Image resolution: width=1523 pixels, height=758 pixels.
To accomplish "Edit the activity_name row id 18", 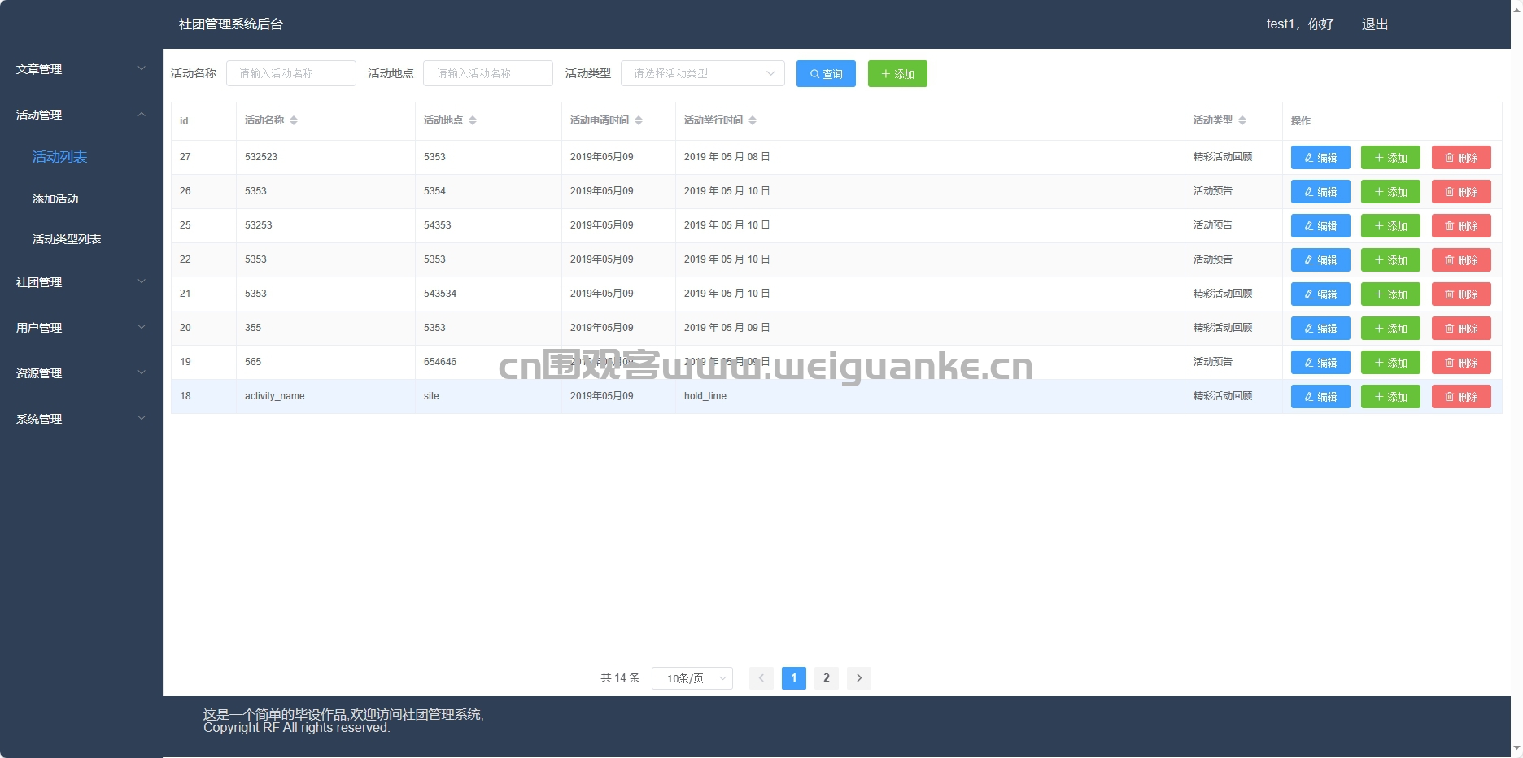I will (x=1320, y=397).
